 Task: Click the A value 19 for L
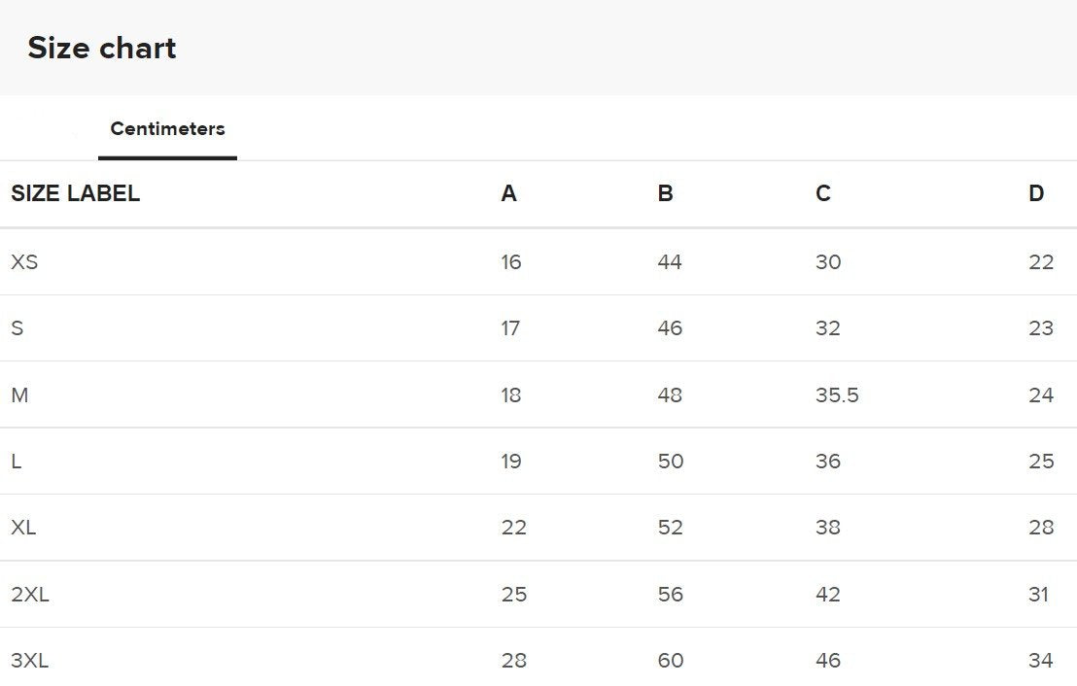[x=511, y=462]
